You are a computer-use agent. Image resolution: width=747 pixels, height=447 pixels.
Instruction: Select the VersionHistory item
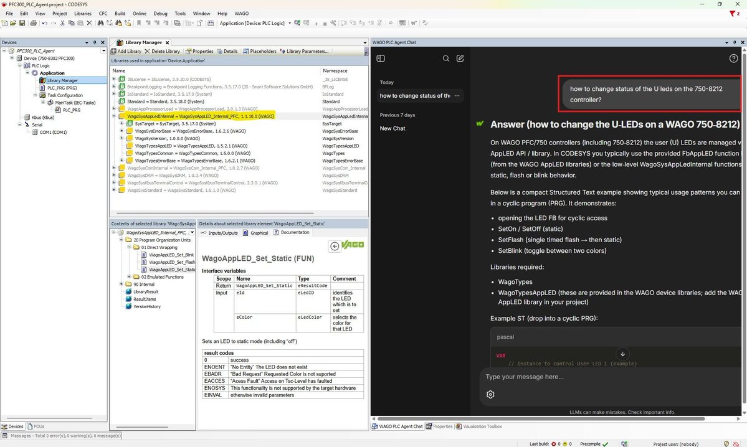coord(147,306)
